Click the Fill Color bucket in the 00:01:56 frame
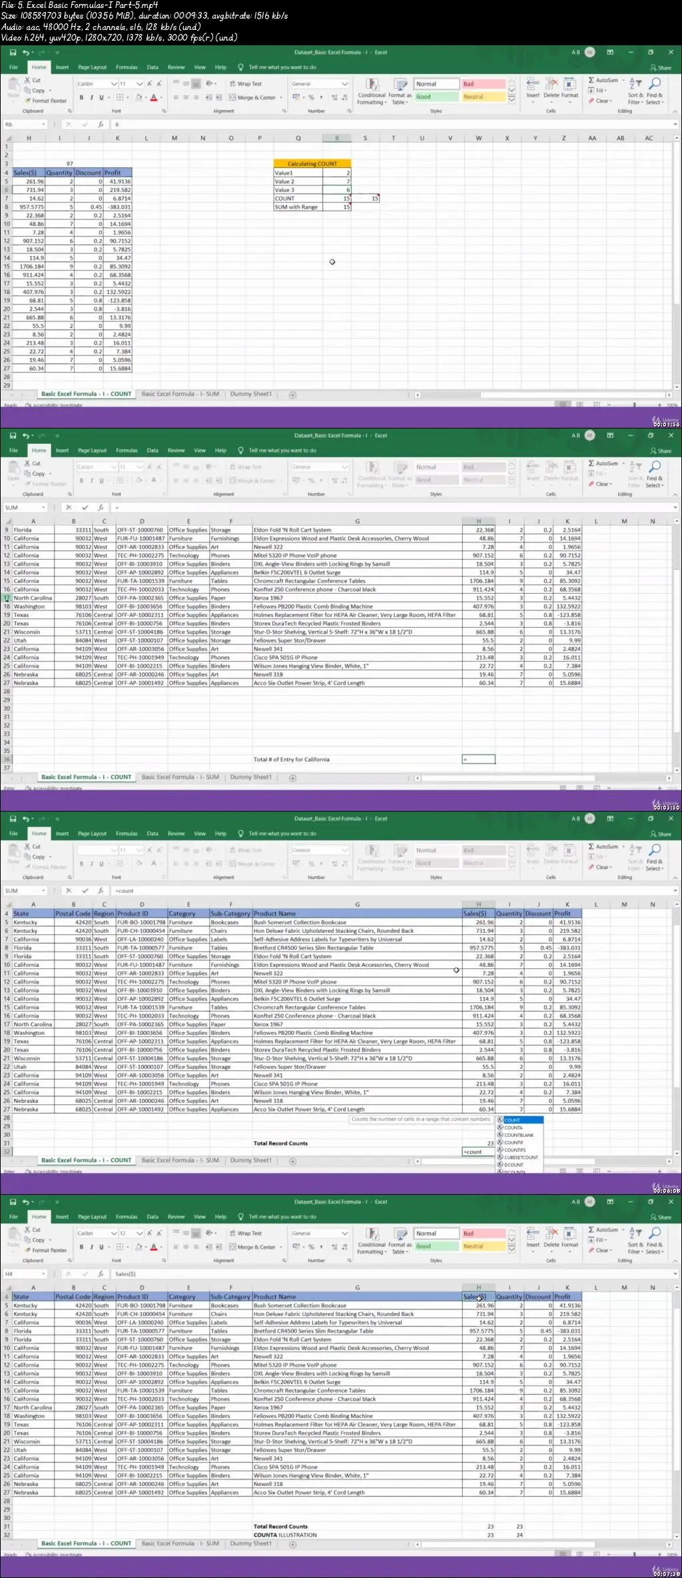The image size is (682, 1578). click(x=139, y=97)
